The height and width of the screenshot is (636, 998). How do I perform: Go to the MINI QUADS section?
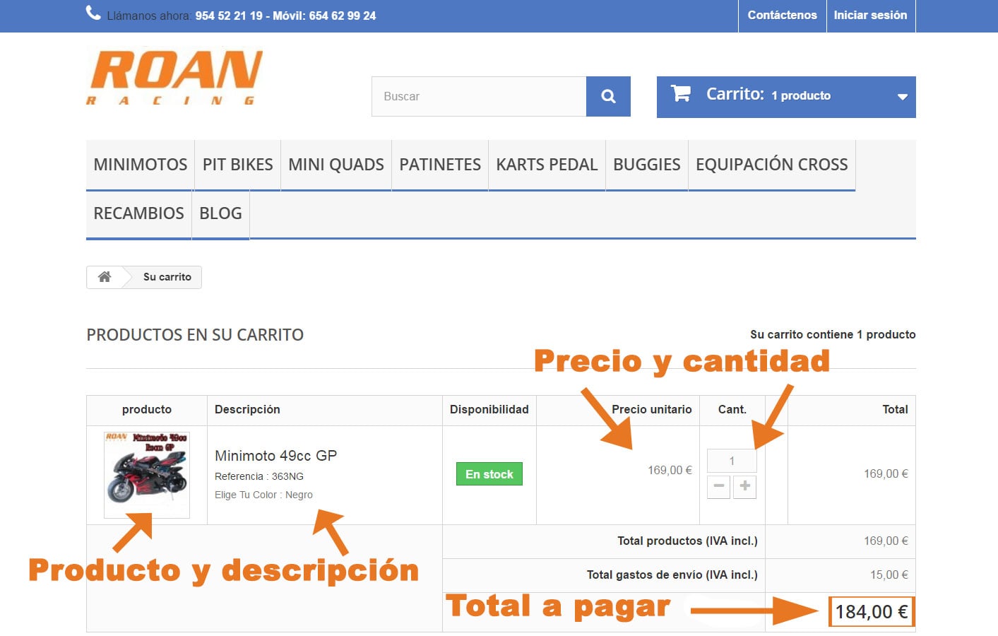336,165
